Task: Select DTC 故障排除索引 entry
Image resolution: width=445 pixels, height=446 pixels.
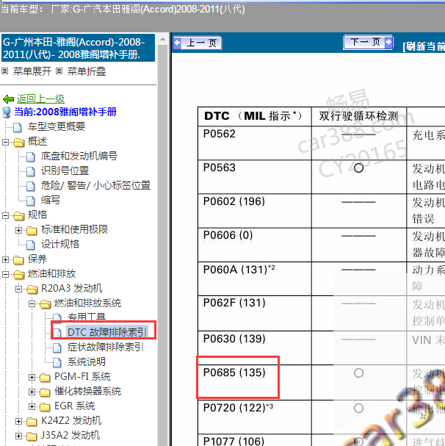Action: pos(107,331)
